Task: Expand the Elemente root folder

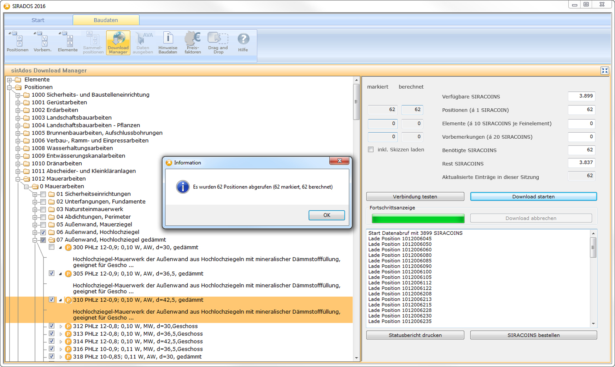Action: 10,80
